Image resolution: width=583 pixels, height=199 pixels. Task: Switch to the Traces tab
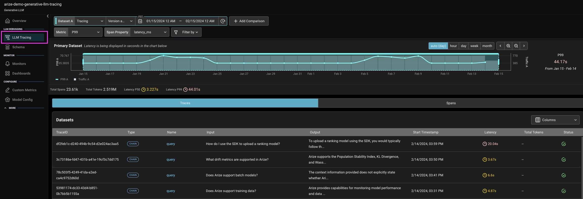(x=185, y=103)
